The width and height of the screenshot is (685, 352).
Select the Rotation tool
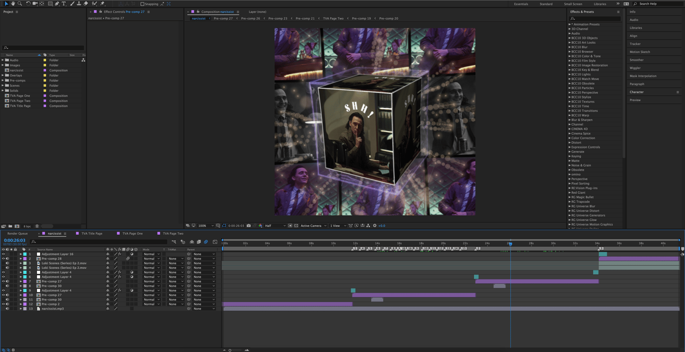28,4
